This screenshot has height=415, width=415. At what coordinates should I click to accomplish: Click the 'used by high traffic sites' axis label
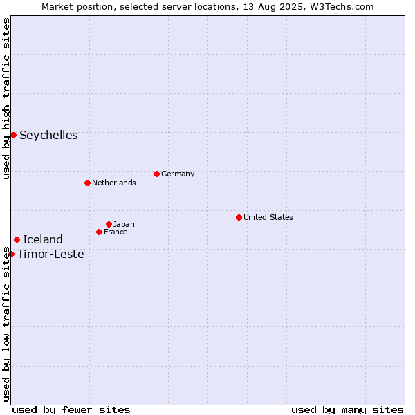click(6, 98)
